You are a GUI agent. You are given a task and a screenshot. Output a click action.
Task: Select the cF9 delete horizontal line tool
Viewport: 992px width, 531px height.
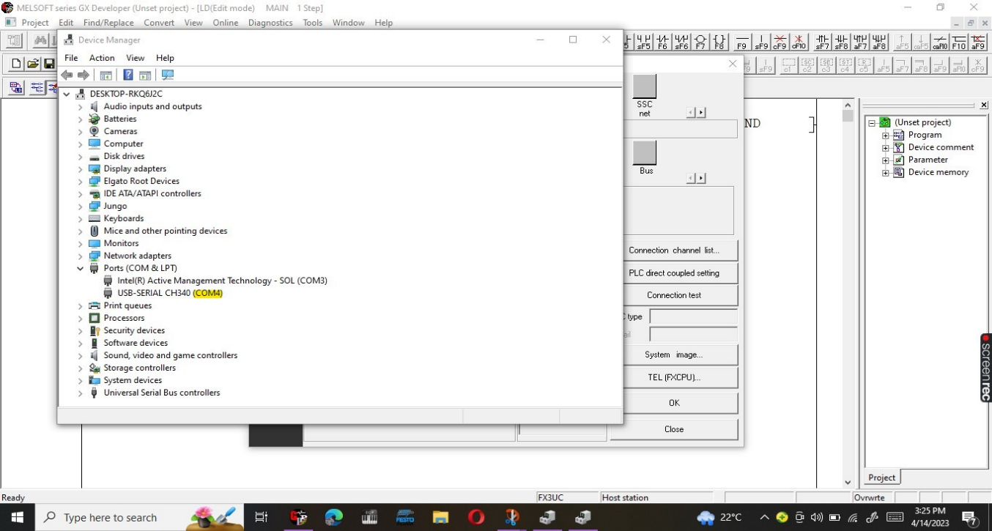click(x=780, y=41)
